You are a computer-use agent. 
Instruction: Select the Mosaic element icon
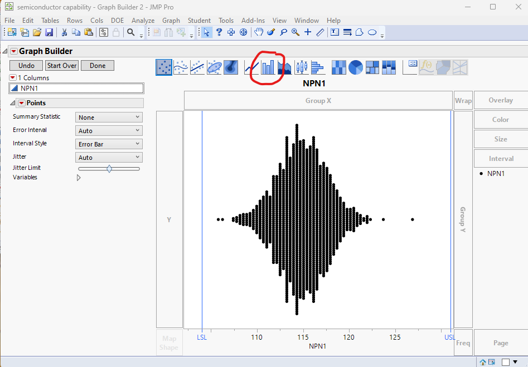389,67
